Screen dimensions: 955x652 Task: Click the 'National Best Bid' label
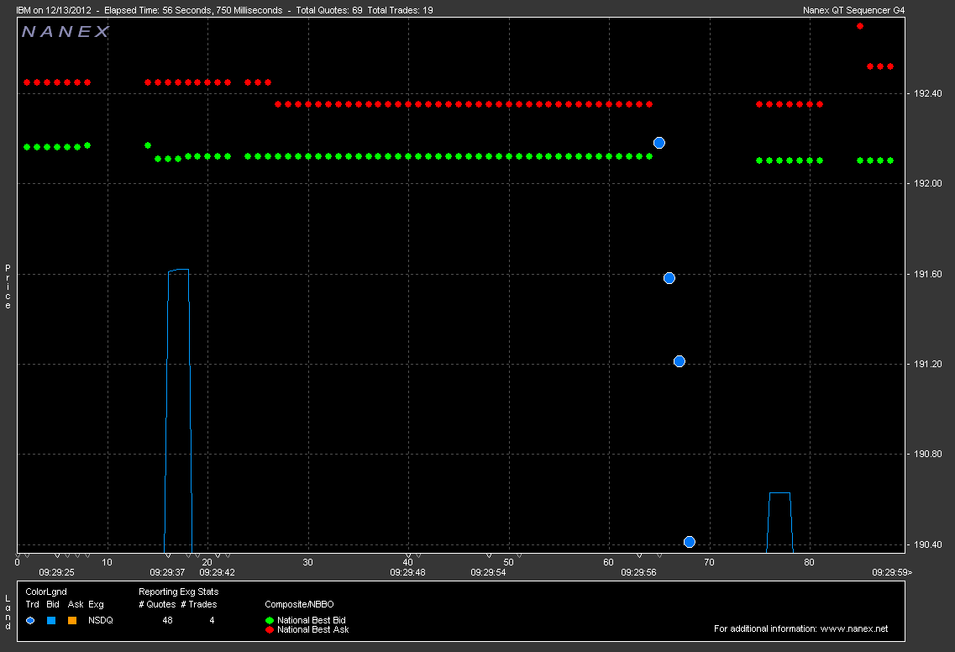point(312,620)
